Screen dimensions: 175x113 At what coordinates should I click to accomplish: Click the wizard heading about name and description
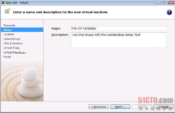pos(60,12)
